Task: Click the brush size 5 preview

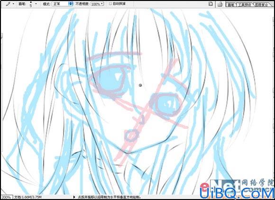Action: click(x=31, y=4)
